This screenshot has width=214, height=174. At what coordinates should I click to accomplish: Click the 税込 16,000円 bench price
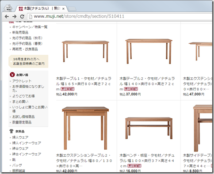coord(130,171)
